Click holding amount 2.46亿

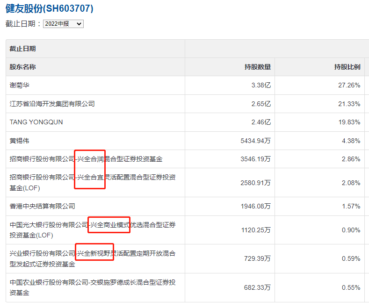(x=261, y=122)
